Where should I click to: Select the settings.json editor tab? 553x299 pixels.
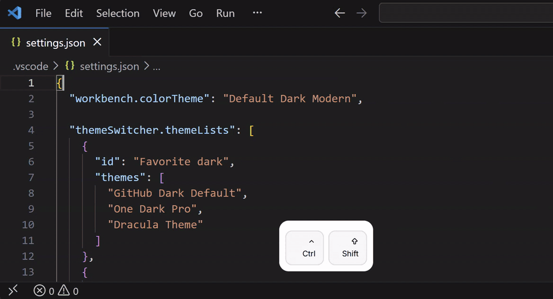point(55,43)
